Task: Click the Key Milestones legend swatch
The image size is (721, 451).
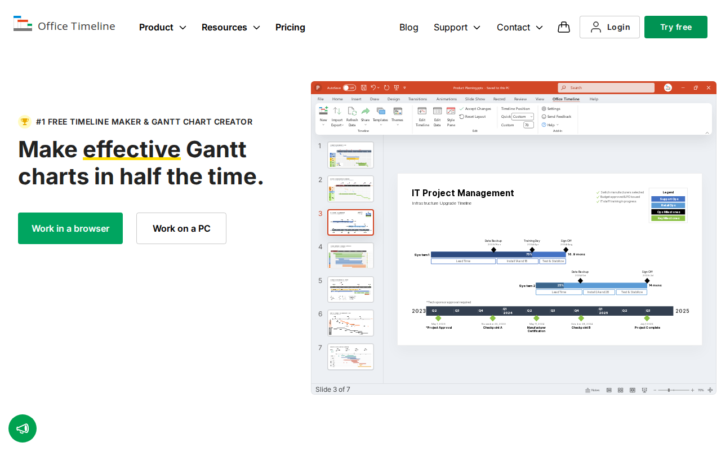Action: click(x=668, y=218)
